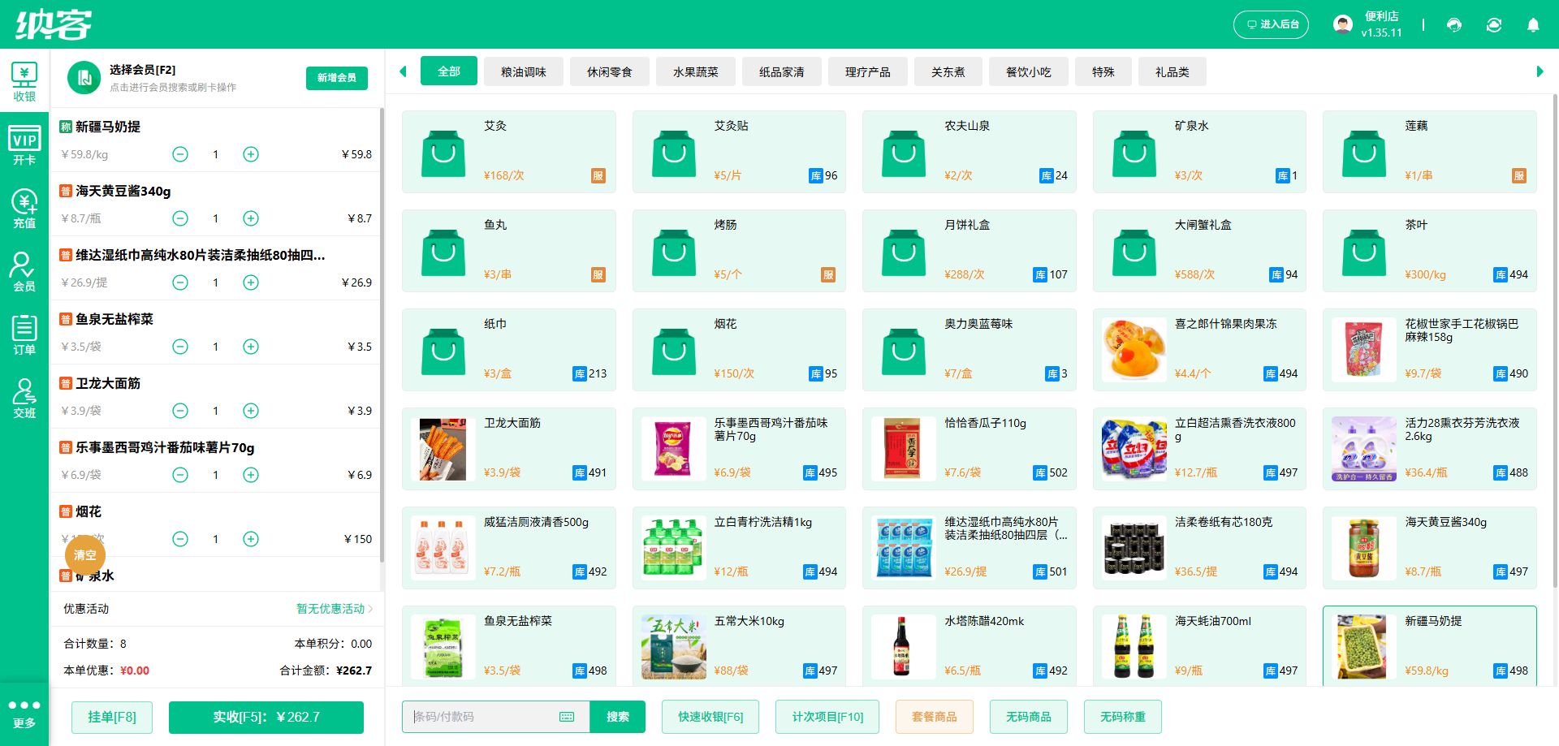Add 五常大米10kg product card
1559x746 pixels.
point(739,646)
